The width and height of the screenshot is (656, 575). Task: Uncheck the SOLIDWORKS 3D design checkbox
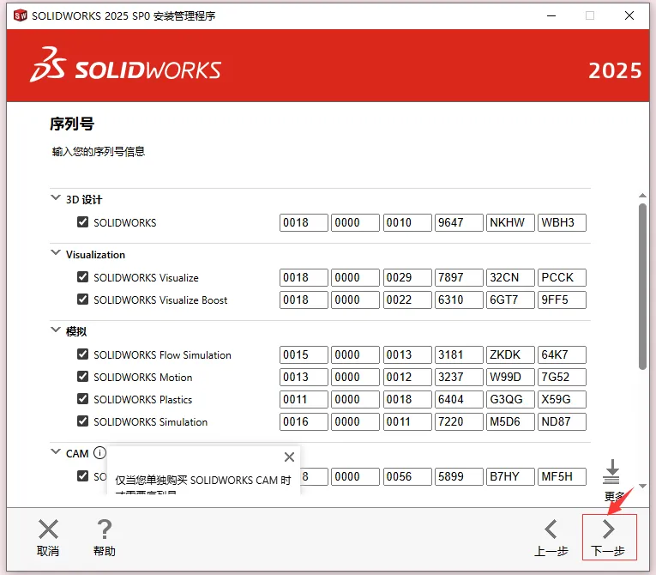click(x=83, y=222)
